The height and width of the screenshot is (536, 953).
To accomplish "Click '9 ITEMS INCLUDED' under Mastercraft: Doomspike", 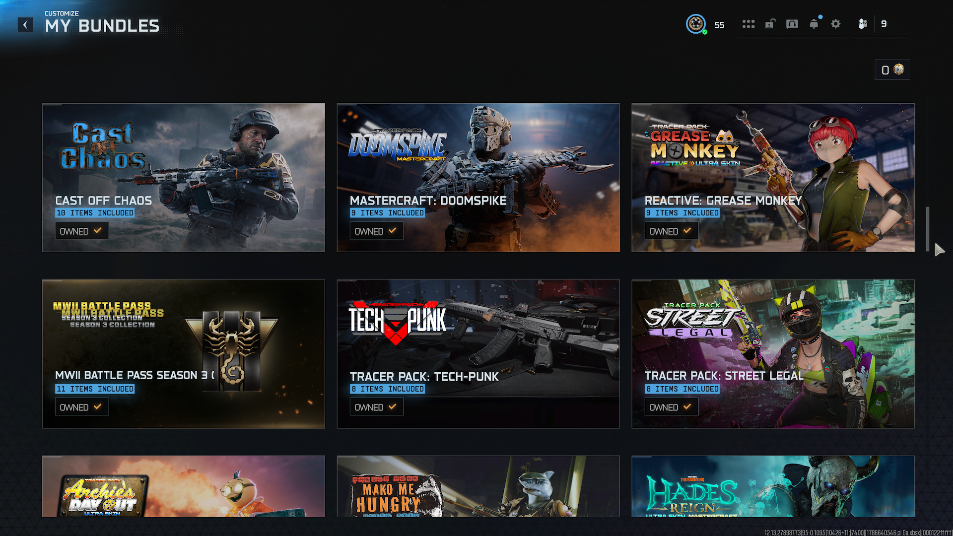I will click(x=387, y=213).
